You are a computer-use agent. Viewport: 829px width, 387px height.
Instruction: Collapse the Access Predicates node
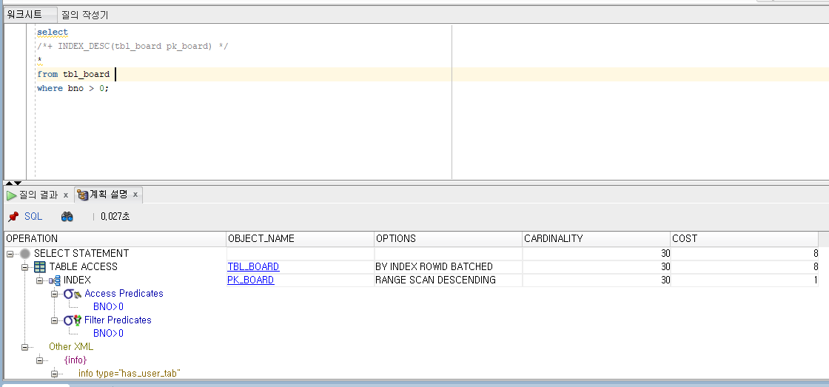pyautogui.click(x=54, y=294)
